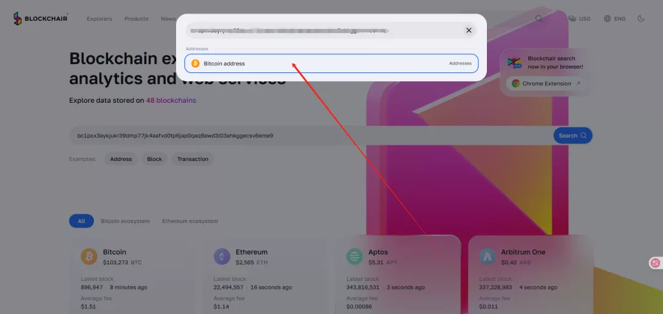Select the Address example chip
663x314 pixels.
tap(121, 159)
